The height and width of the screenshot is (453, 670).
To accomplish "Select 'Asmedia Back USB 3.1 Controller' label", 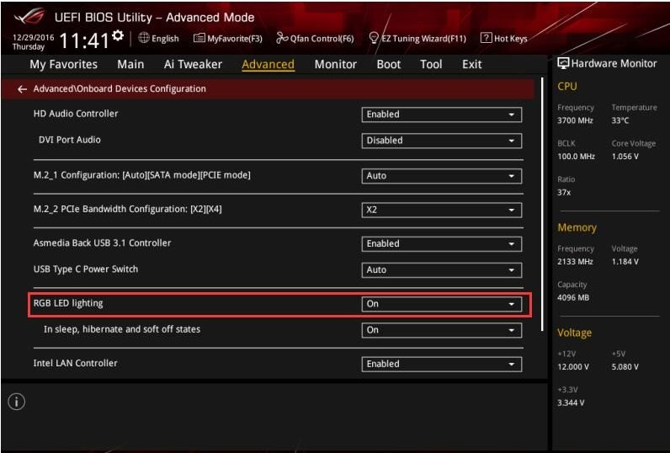I will (102, 242).
